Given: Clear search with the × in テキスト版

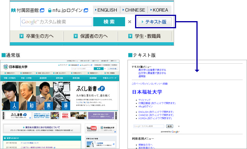Looking at the screenshot, I should click(x=178, y=126).
